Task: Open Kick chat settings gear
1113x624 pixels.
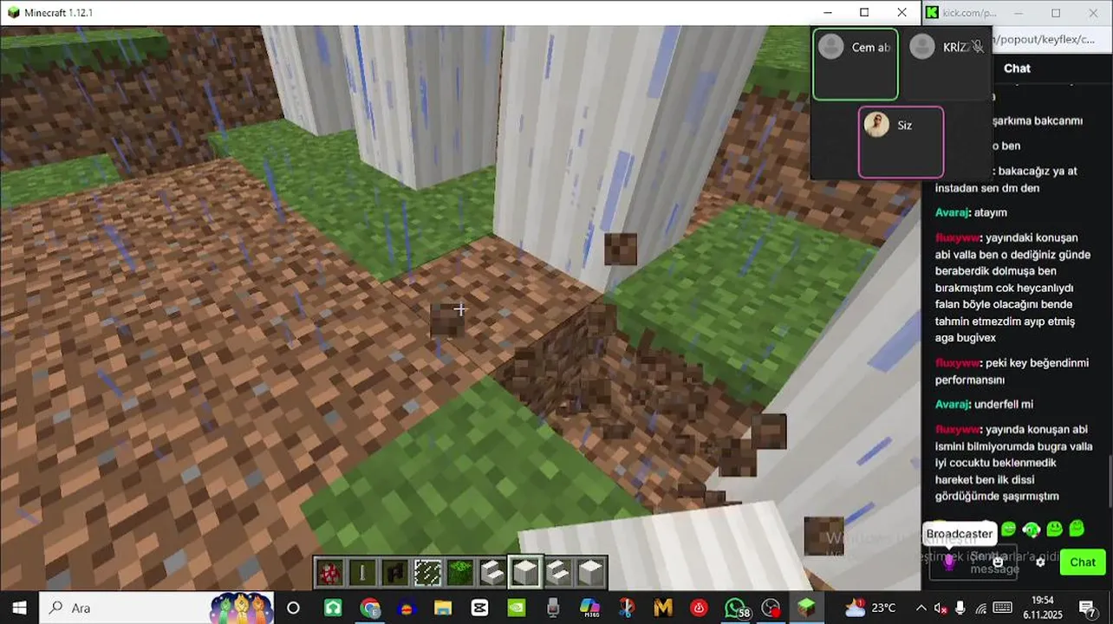Action: (x=1040, y=562)
